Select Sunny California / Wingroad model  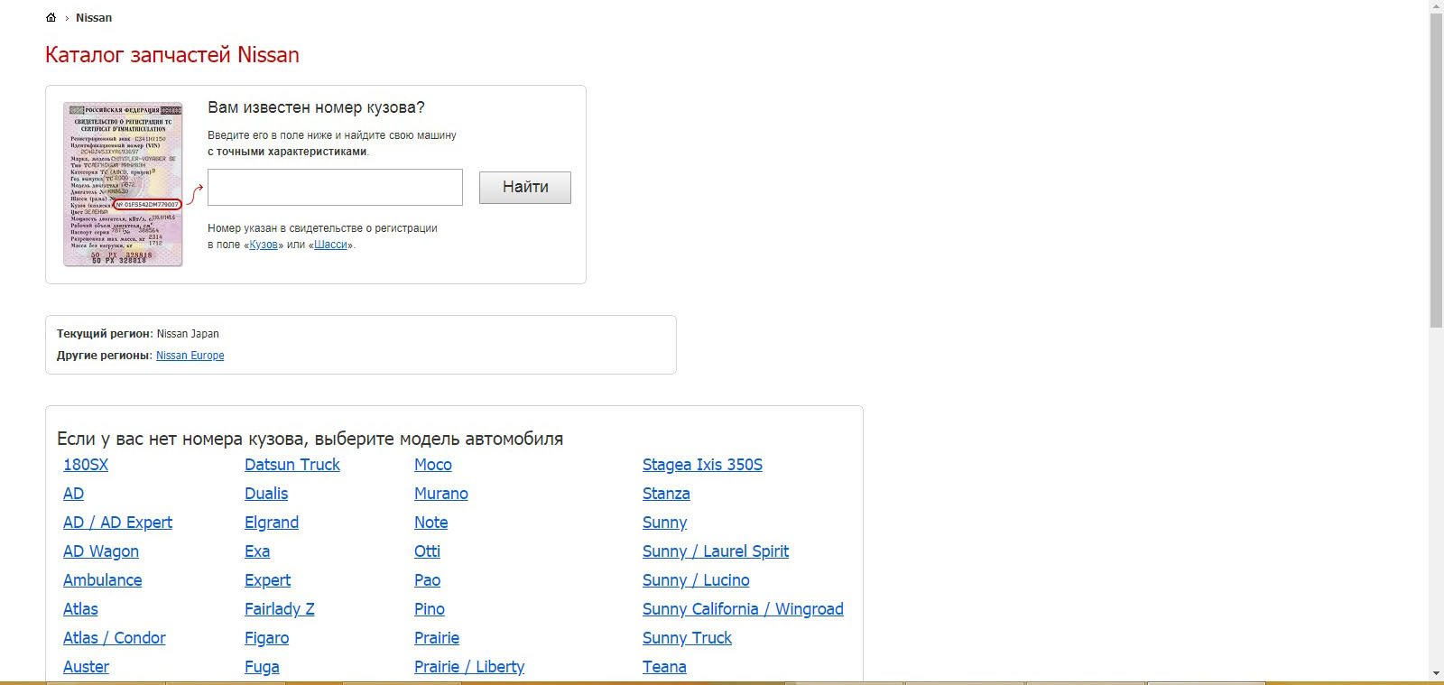743,609
